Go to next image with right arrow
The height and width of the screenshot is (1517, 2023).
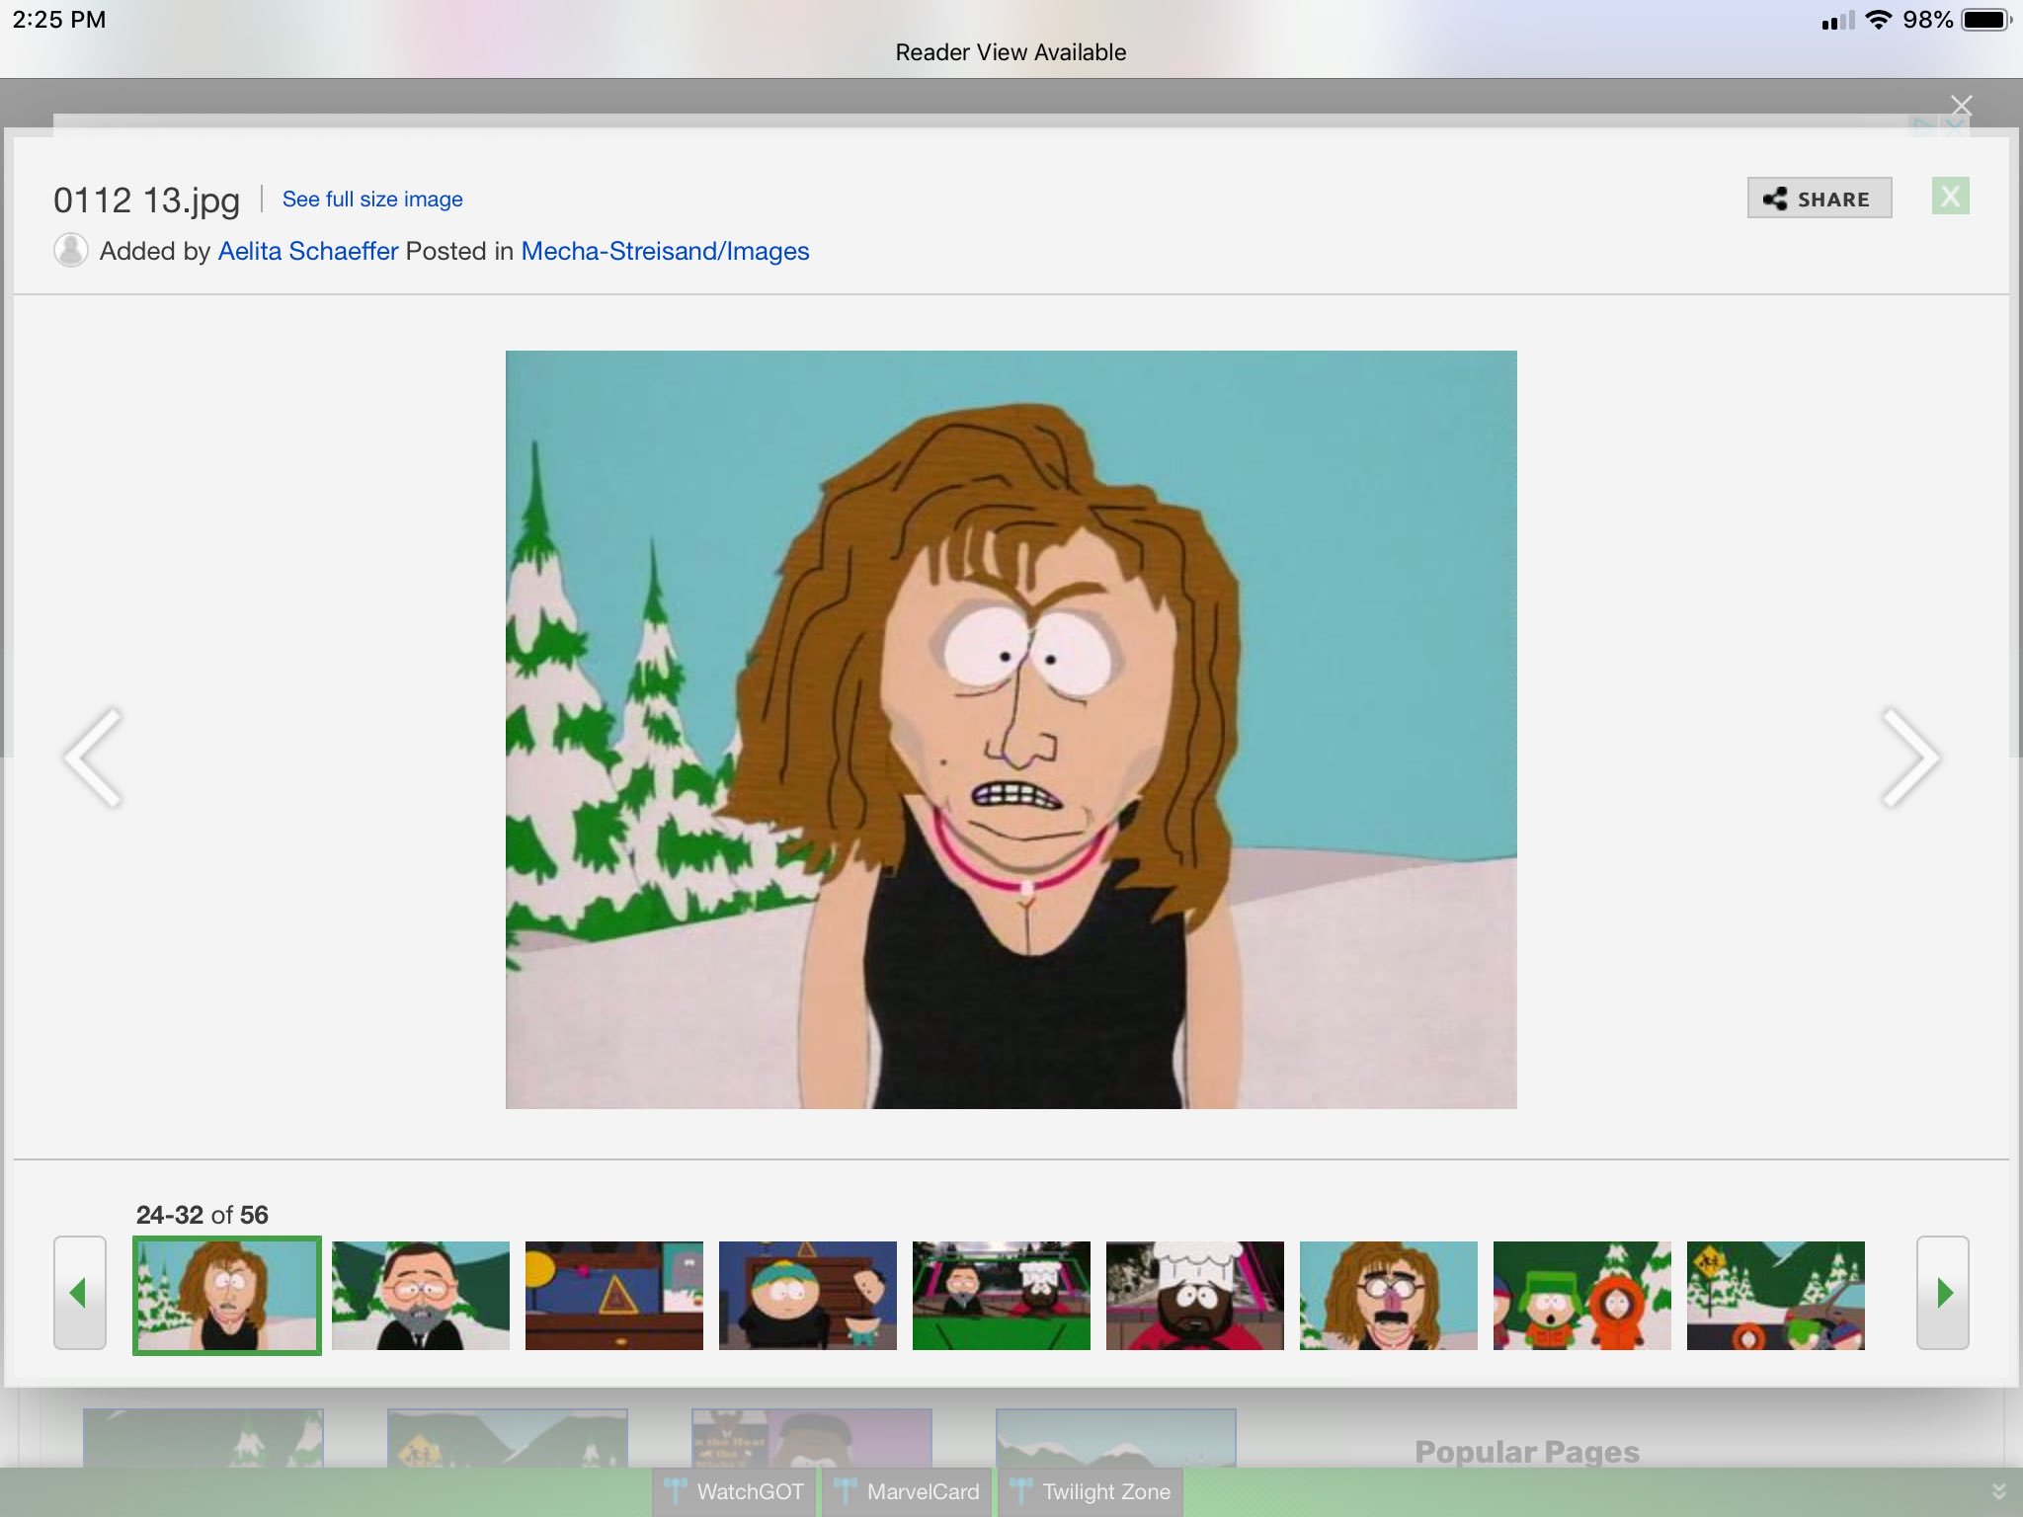(x=1910, y=758)
